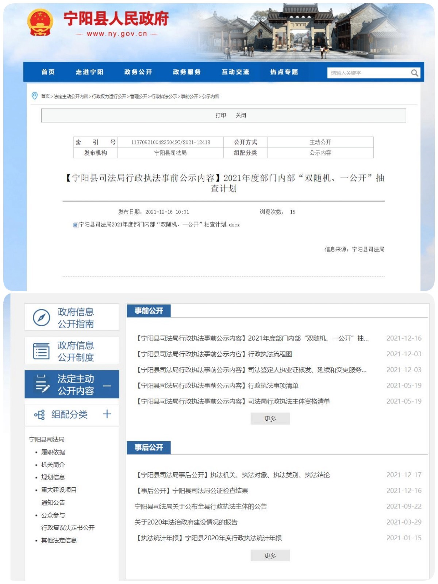Screen dimensions: 438x584
Task: Collapse 法定主动公开内容 with minus sign
Action: 107,386
